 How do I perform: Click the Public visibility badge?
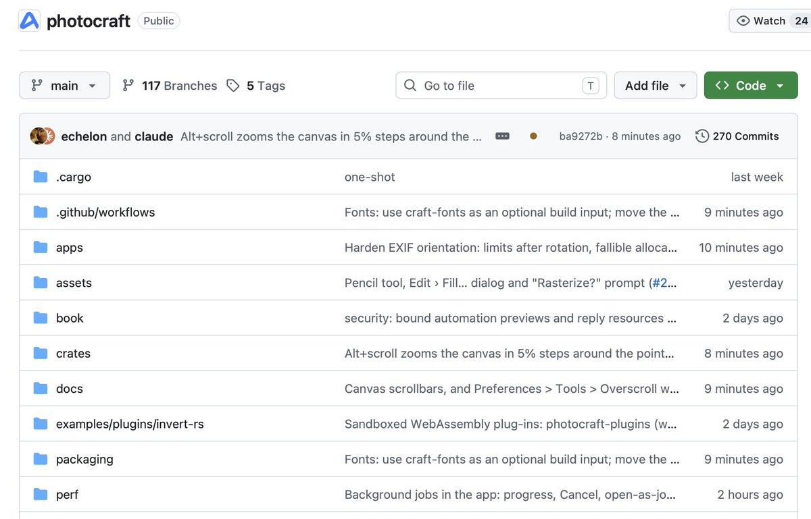159,21
